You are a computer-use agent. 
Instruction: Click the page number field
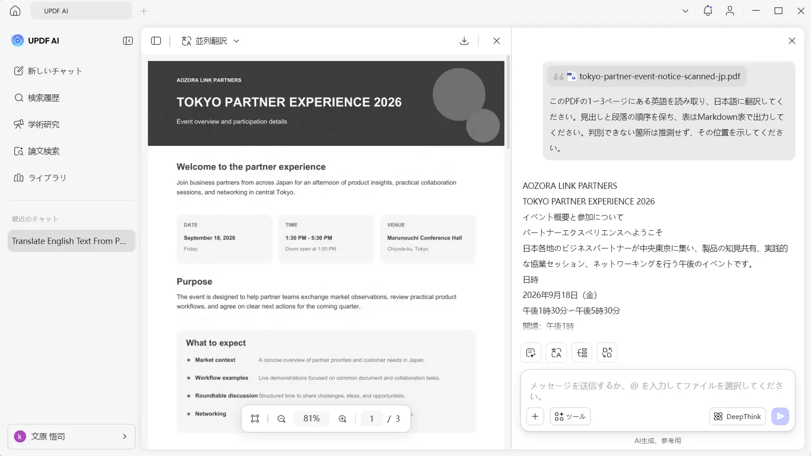pyautogui.click(x=372, y=419)
